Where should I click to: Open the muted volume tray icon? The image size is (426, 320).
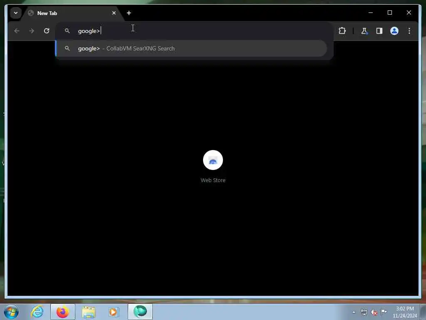coord(374,312)
